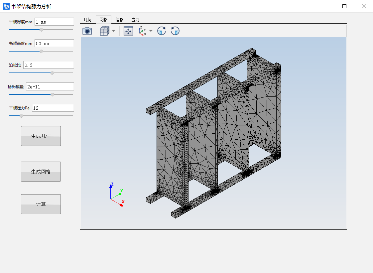Click the 平板压力 slider handle

coord(21,116)
